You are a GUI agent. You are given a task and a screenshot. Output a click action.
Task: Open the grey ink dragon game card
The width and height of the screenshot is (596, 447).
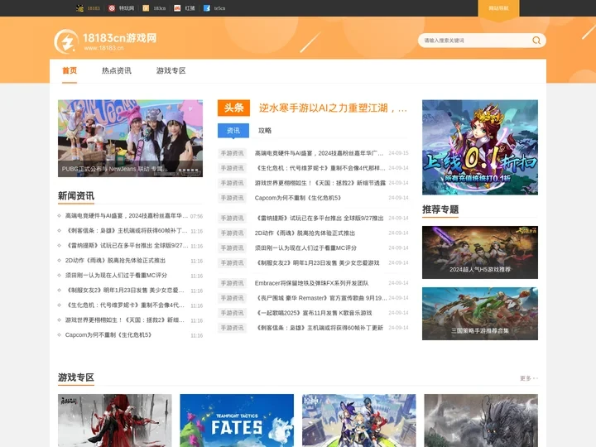pos(481,421)
